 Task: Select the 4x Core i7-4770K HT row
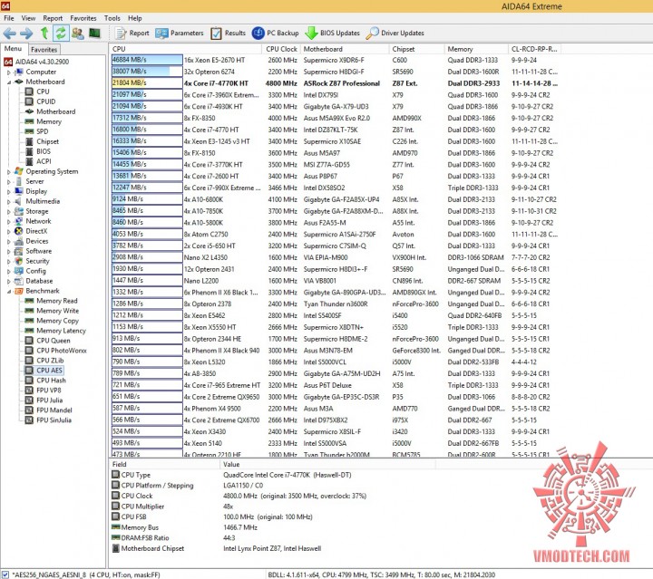coord(336,83)
